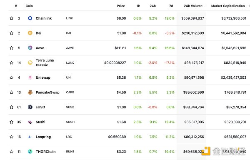This screenshot has width=250, height=160.
Task: Click the Dai coin logo icon
Action: click(x=30, y=33)
